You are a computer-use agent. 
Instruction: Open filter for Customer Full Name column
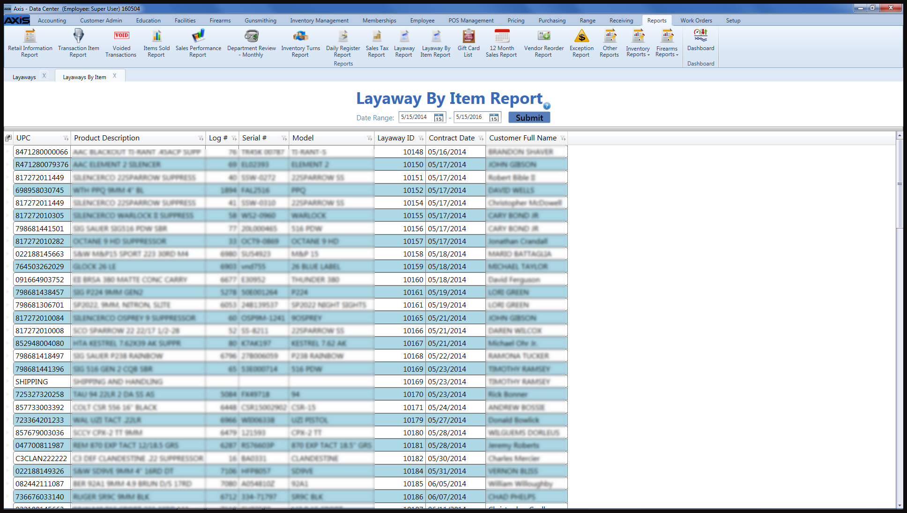pyautogui.click(x=563, y=138)
